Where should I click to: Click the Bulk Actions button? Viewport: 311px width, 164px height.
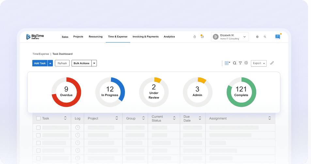click(x=82, y=63)
